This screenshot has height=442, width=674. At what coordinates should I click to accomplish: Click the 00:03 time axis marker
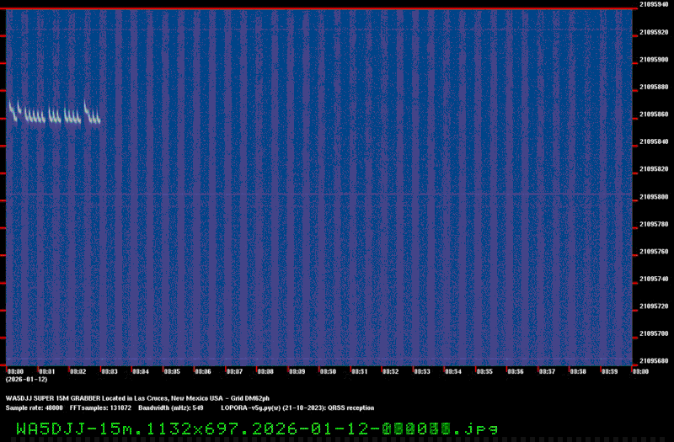point(110,371)
